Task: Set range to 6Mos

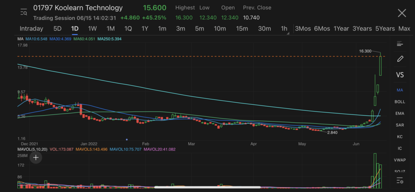Action: tap(322, 29)
